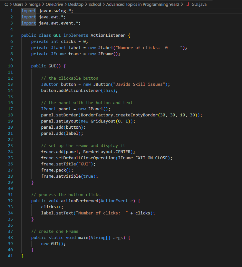Select the Users breadcrumb segment
The width and height of the screenshot is (242, 267).
(18, 4)
